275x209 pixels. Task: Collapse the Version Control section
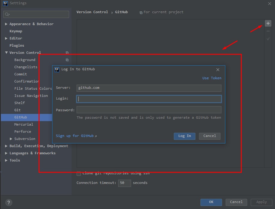click(x=6, y=53)
